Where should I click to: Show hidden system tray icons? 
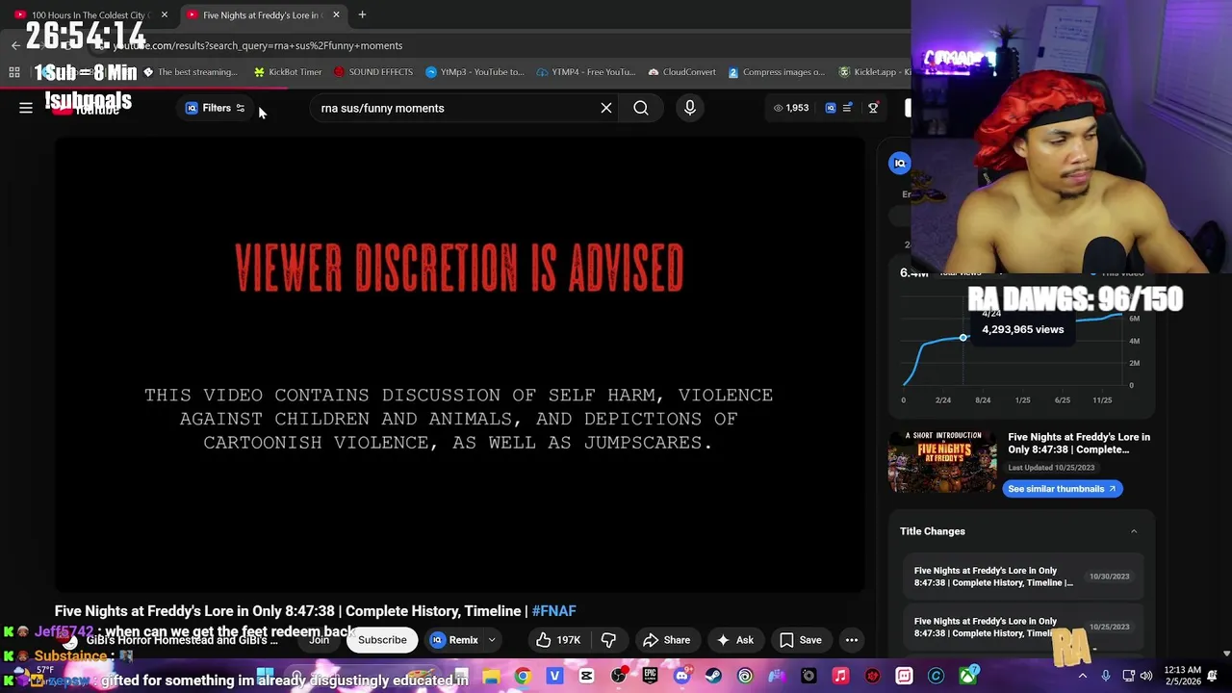1083,676
